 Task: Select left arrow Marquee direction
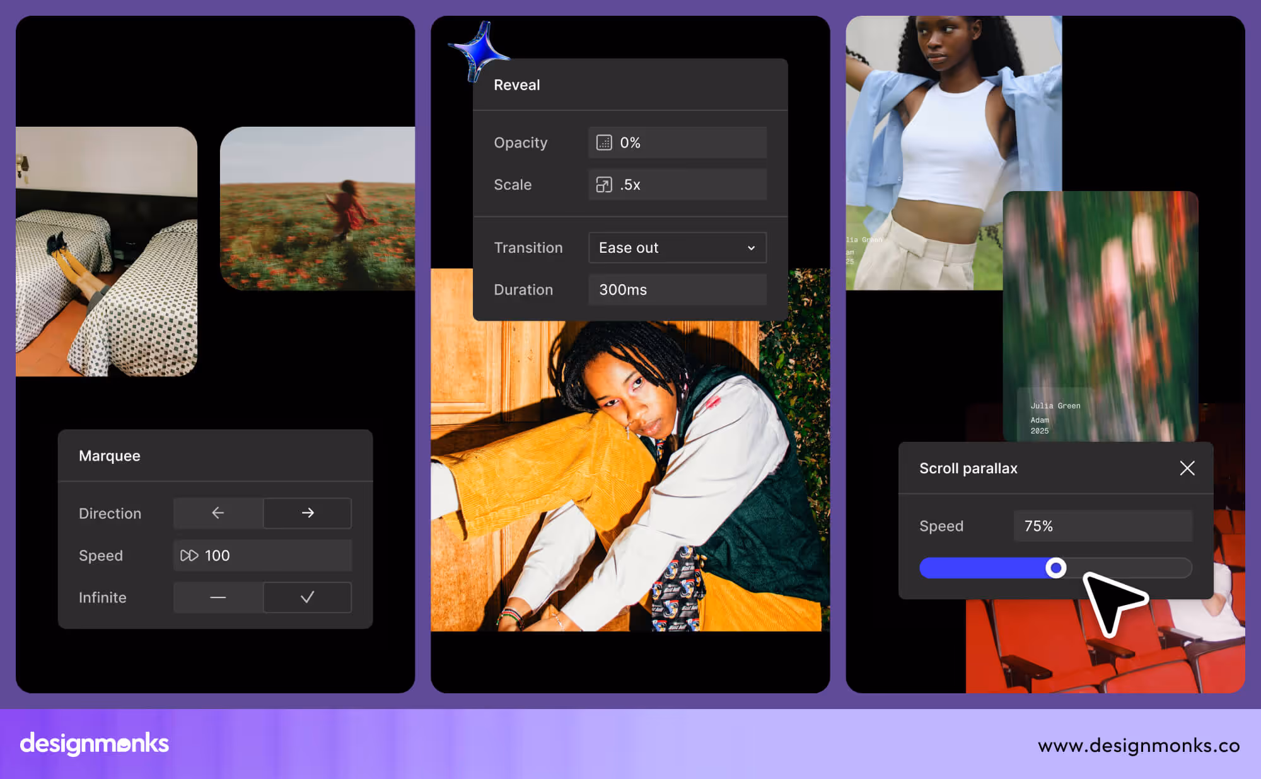pyautogui.click(x=218, y=513)
